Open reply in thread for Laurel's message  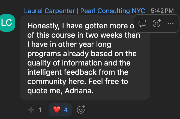click(x=143, y=23)
